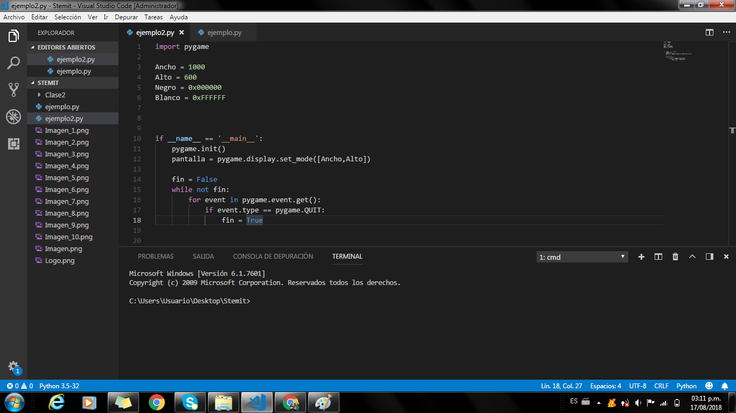Maximize the panel size
736x413 pixels.
692,257
